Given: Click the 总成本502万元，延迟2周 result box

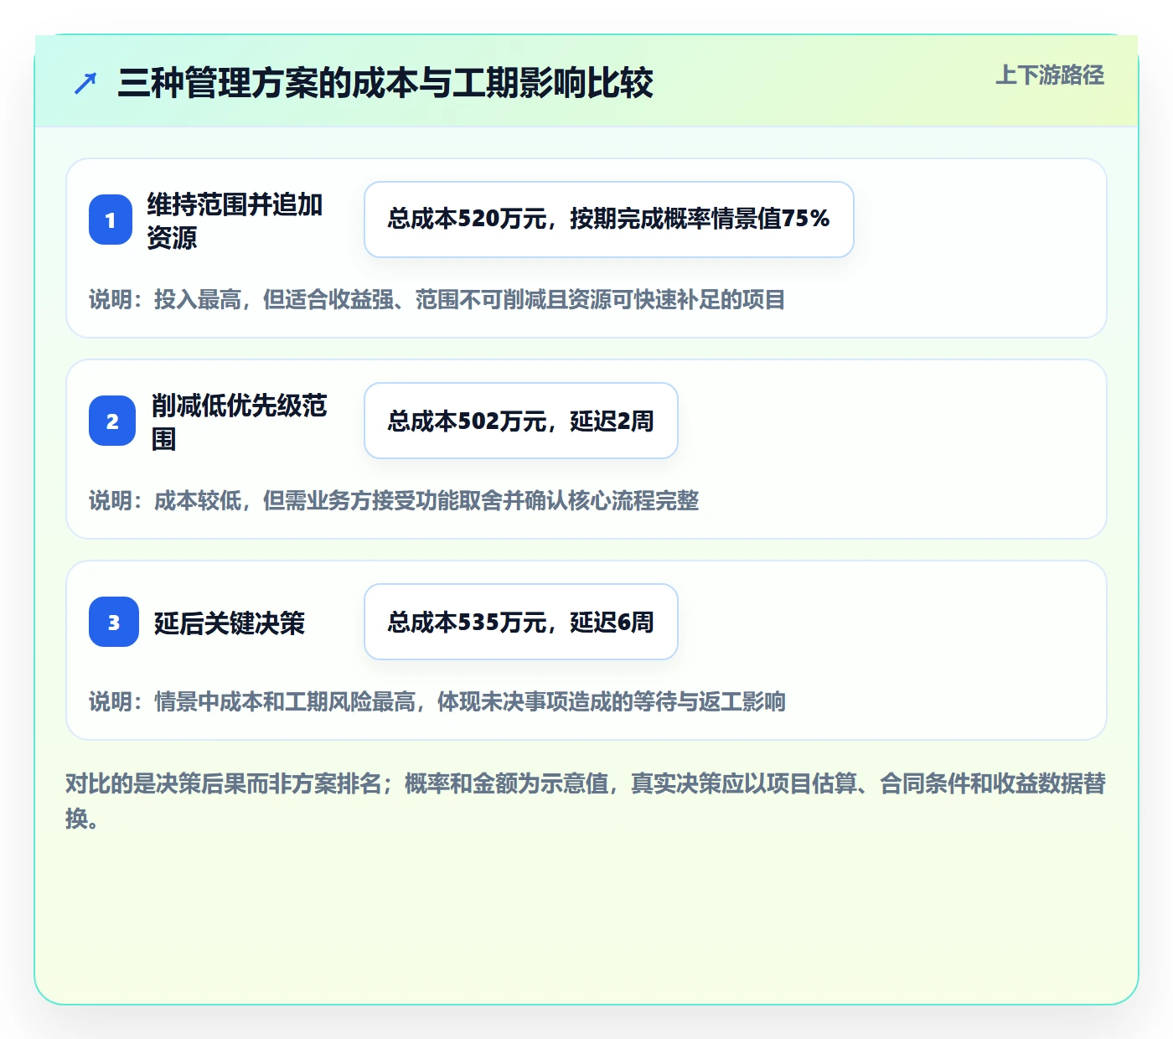Looking at the screenshot, I should [521, 421].
